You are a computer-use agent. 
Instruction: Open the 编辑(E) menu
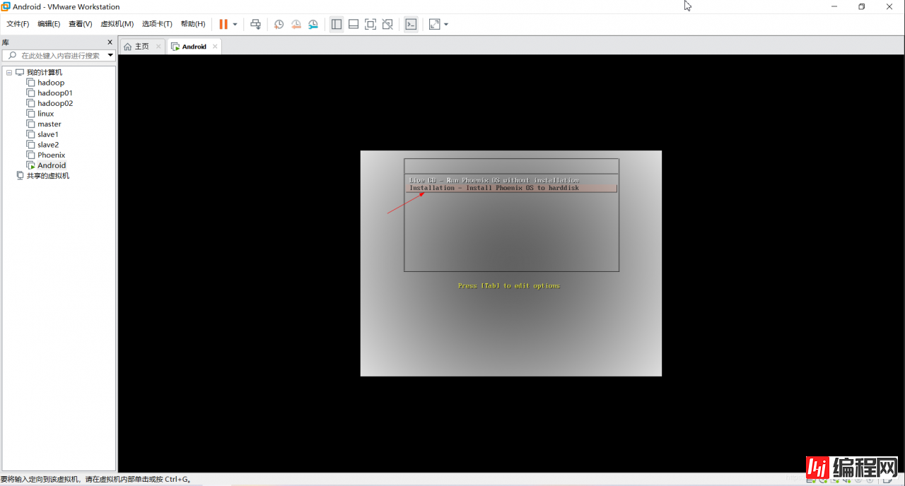tap(49, 24)
